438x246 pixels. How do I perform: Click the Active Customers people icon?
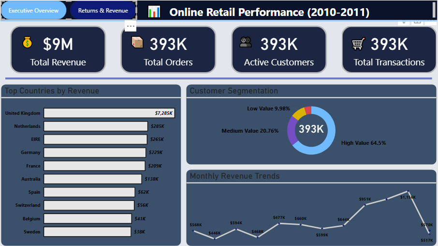[x=246, y=42]
